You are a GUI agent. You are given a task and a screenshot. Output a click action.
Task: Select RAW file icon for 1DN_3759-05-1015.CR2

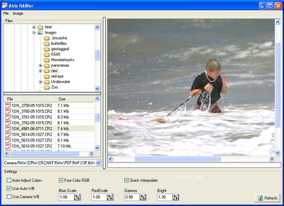click(x=8, y=105)
